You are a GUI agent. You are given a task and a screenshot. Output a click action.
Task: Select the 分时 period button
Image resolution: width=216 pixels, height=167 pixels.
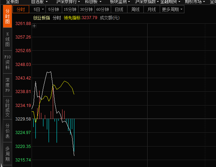[x=22, y=10]
